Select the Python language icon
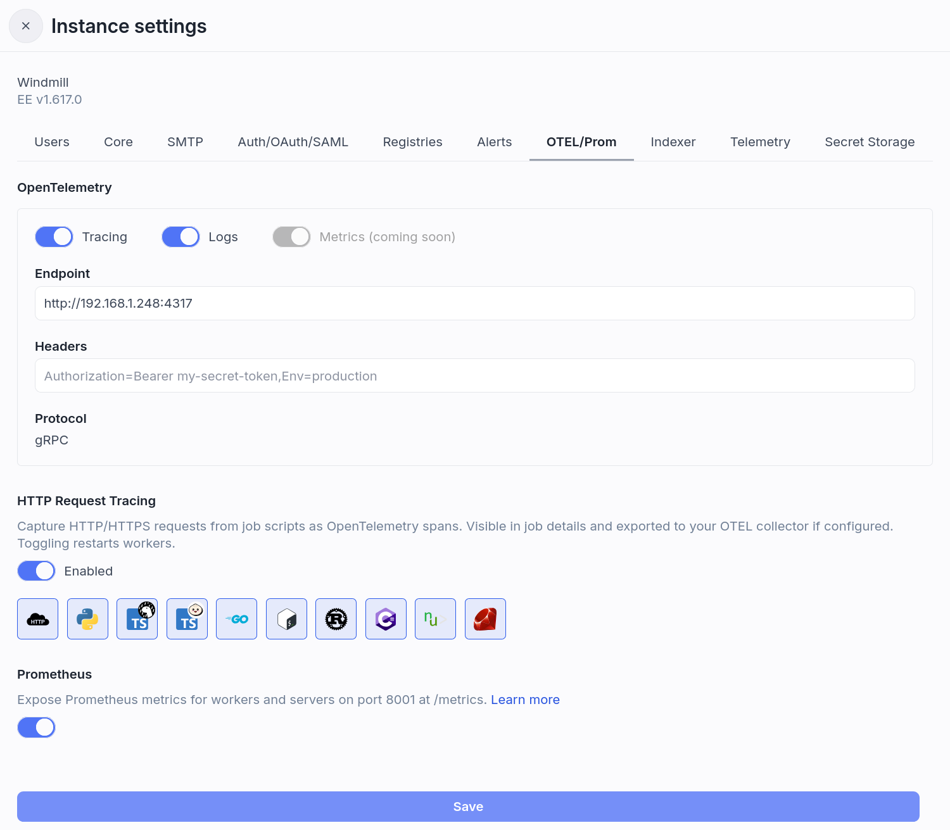950x830 pixels. pos(87,619)
